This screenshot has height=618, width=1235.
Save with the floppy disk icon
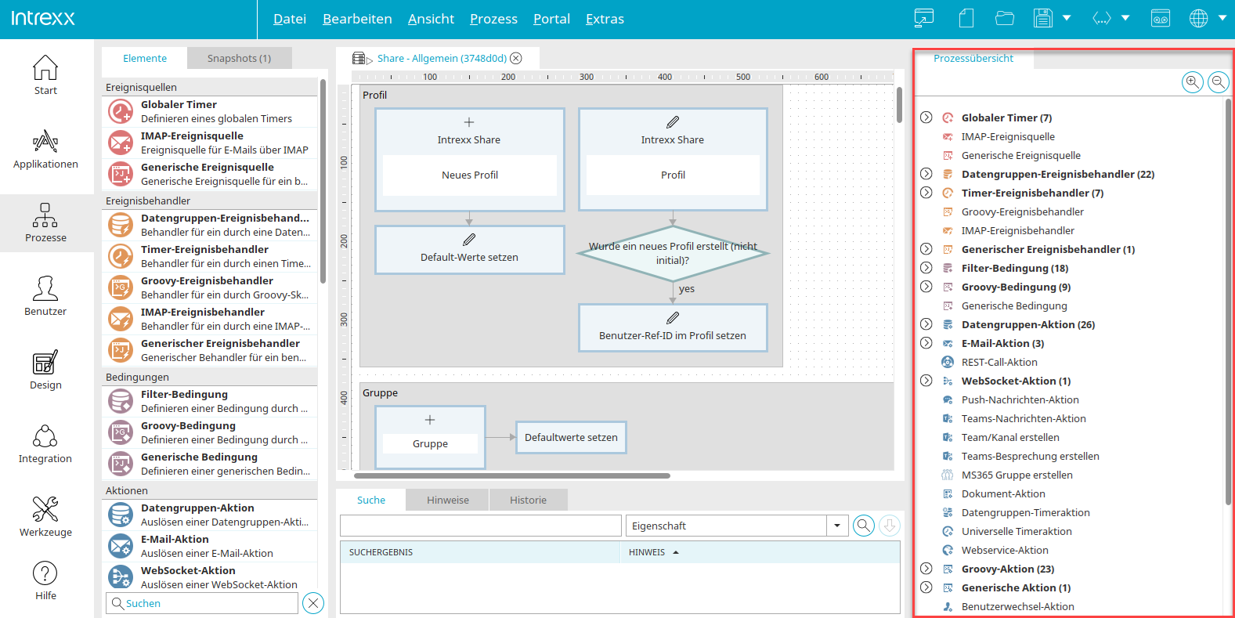1043,18
